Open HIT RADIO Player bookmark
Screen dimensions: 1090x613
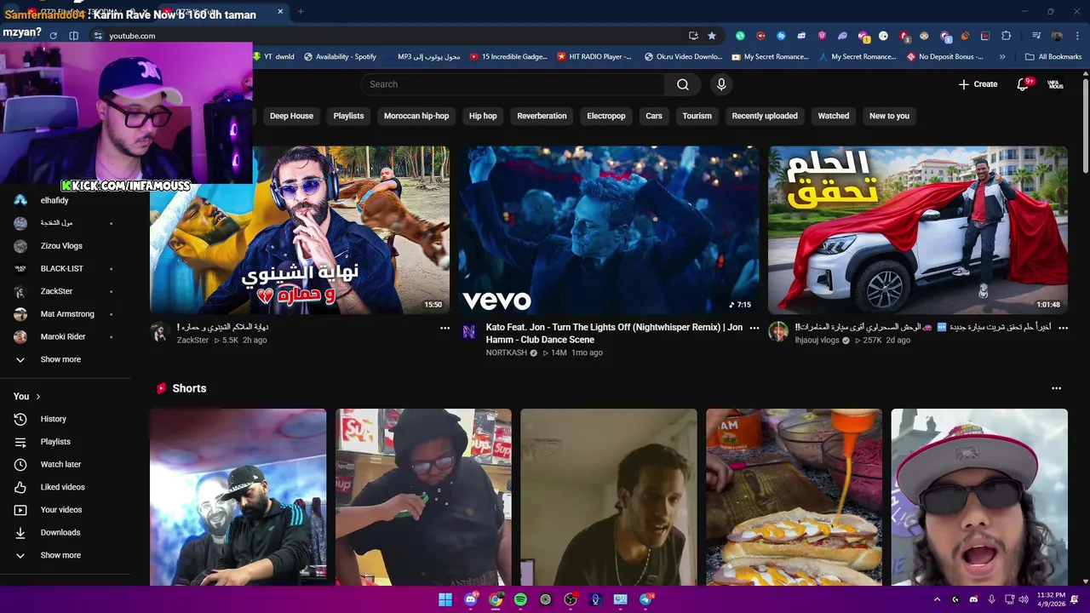point(594,57)
